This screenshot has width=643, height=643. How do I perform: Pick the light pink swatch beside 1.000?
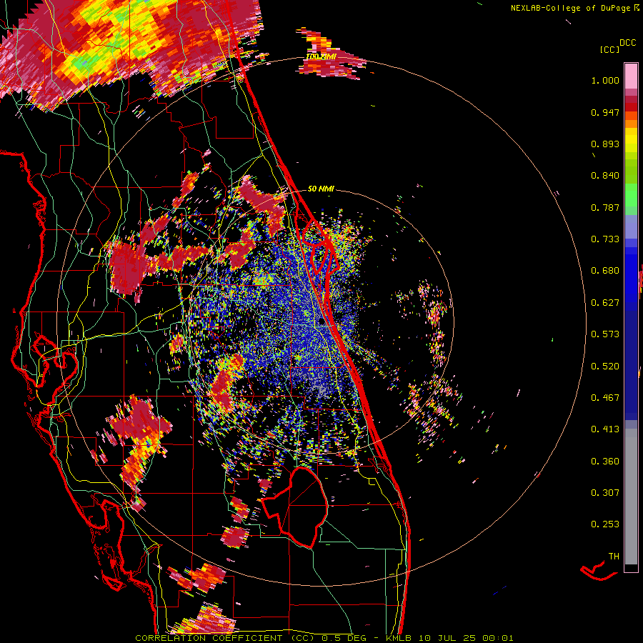click(631, 76)
